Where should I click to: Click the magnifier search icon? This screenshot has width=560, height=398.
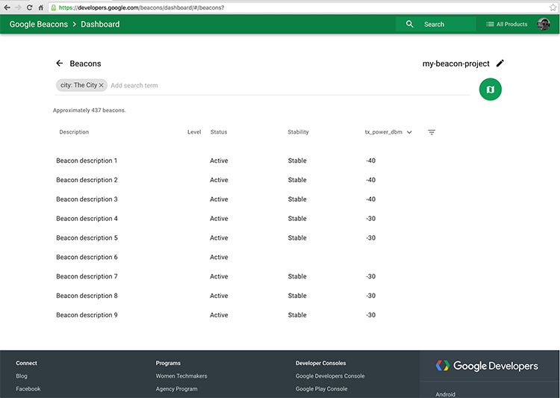coord(410,24)
